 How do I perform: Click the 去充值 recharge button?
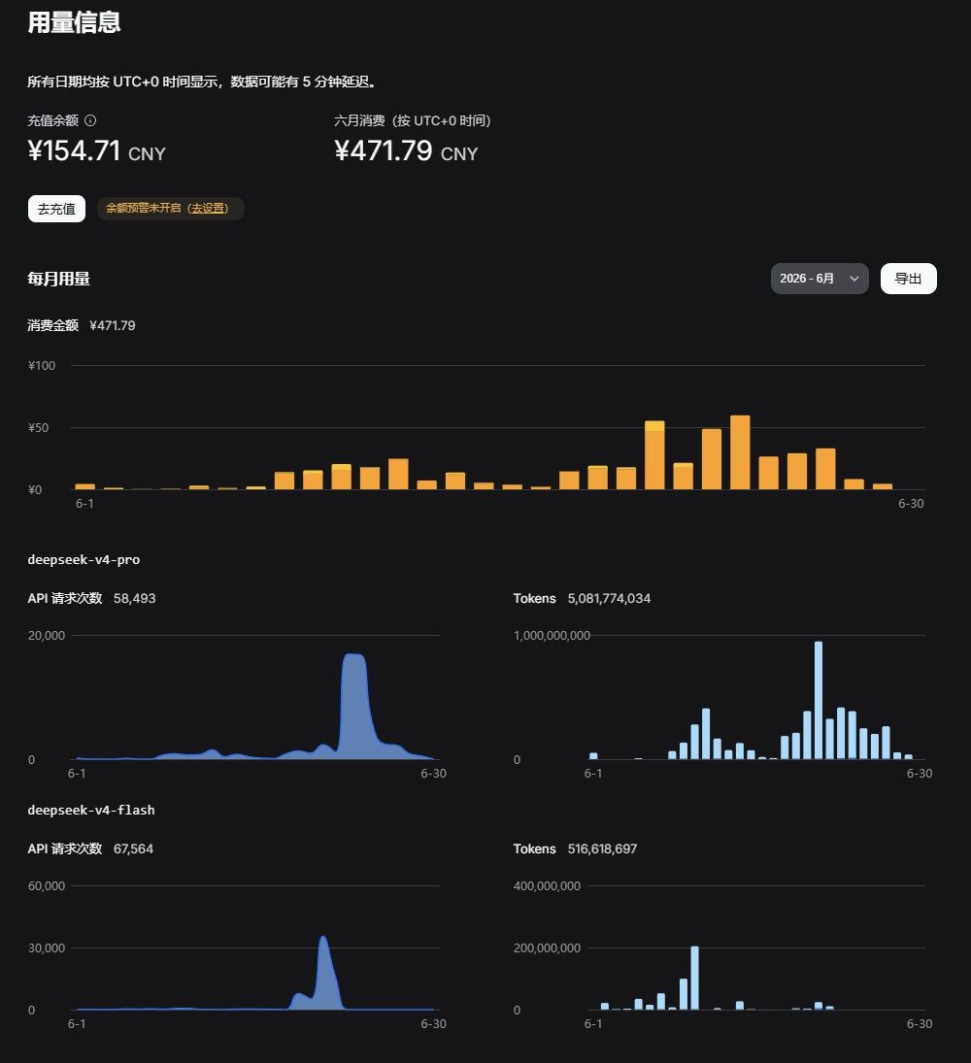(56, 209)
